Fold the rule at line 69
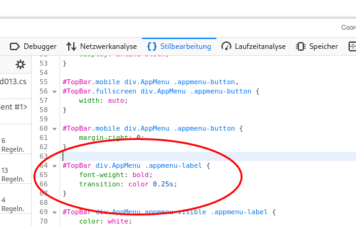Viewport: 356px width, 226px height. pyautogui.click(x=55, y=212)
